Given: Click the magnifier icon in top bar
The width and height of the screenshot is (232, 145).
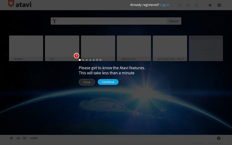Looking at the screenshot, I should tap(180, 5).
